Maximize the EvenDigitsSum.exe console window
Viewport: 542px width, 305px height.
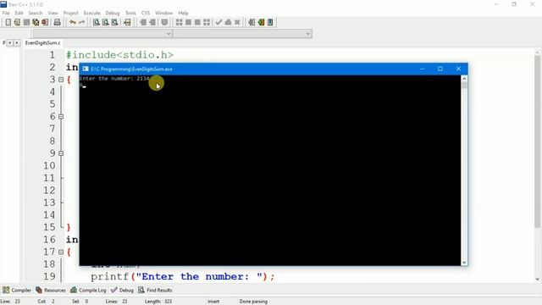pos(440,69)
